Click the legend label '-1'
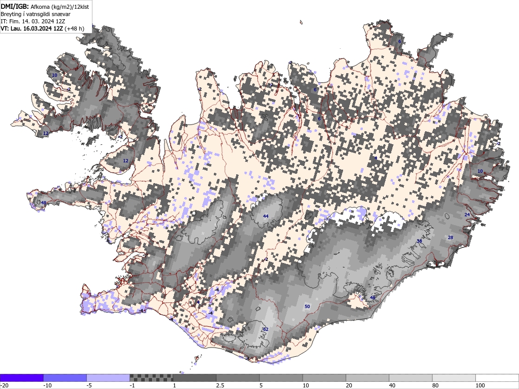Viewport: 519px width, 389px height. tap(132, 385)
